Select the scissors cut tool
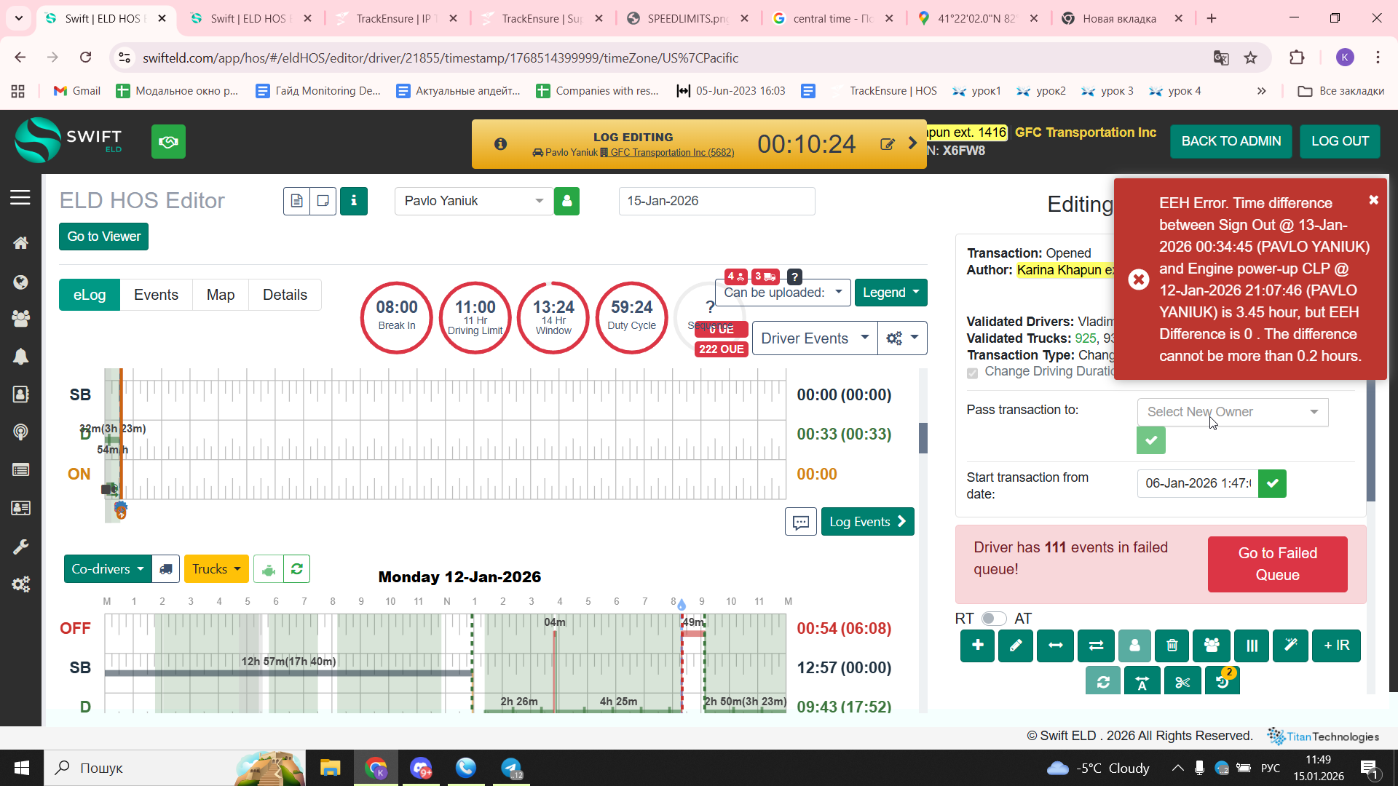 pyautogui.click(x=1182, y=682)
